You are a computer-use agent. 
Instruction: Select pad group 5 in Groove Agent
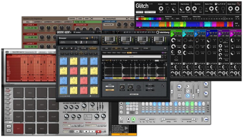click(x=81, y=54)
